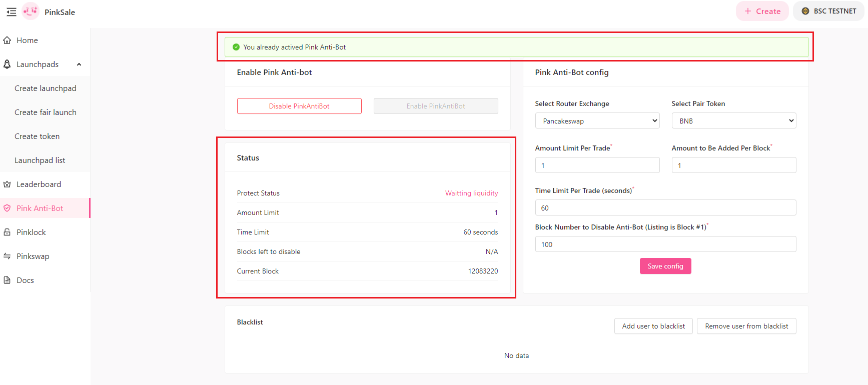Click the '60 seconds' Time Limit value

point(480,232)
